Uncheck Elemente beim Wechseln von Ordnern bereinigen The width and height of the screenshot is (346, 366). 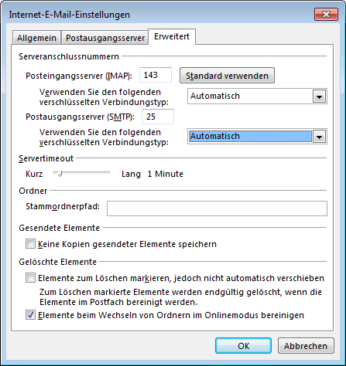tap(30, 315)
